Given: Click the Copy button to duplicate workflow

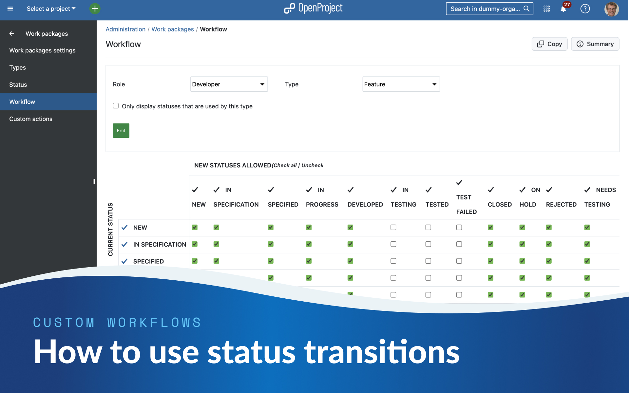Looking at the screenshot, I should point(549,44).
